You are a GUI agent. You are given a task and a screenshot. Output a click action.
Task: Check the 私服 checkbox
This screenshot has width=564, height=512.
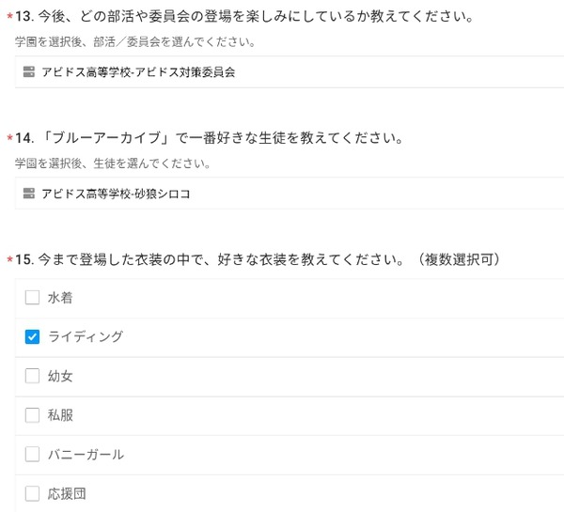coord(32,415)
